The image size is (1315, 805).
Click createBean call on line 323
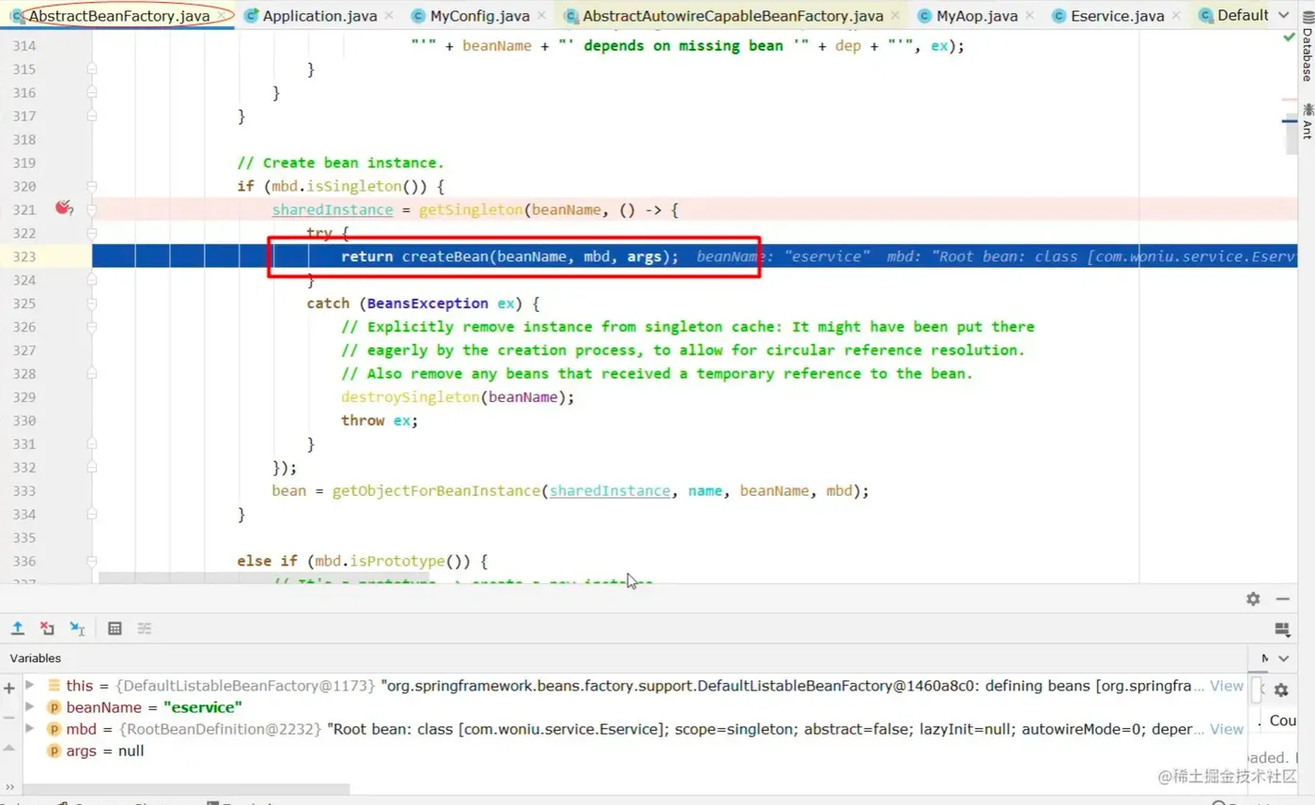pyautogui.click(x=445, y=256)
